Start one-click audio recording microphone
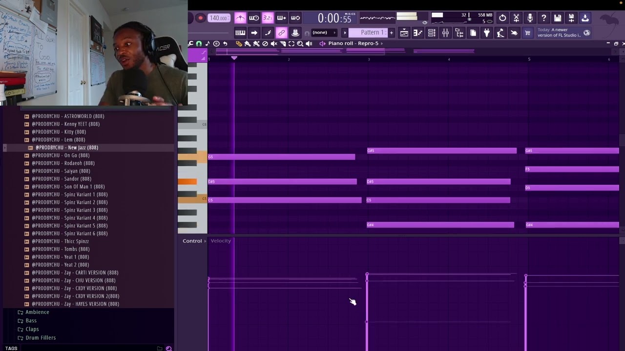Viewport: 625px width, 351px height. [x=530, y=18]
